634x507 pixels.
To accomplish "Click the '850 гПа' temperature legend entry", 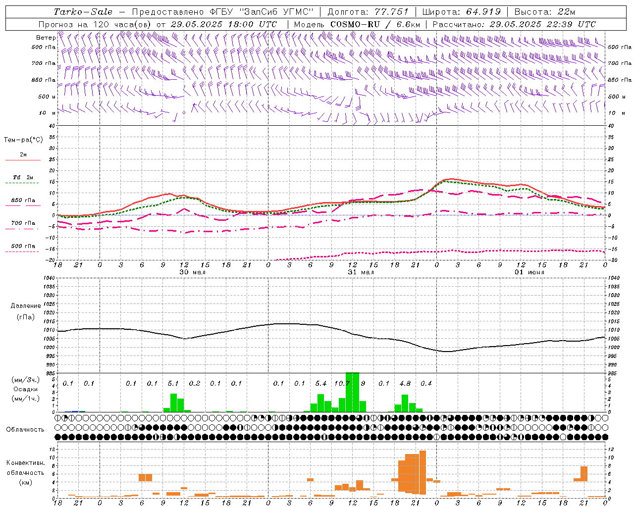I will 23,201.
